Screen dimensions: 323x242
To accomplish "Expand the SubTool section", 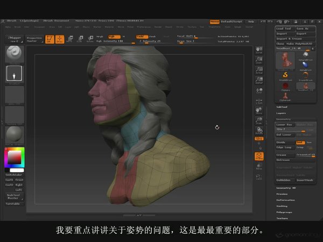I will (282, 107).
